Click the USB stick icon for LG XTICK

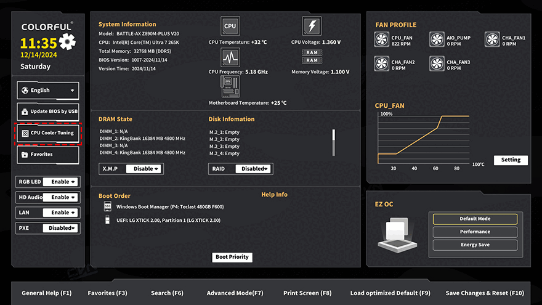[108, 220]
